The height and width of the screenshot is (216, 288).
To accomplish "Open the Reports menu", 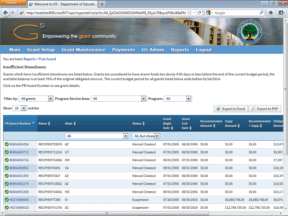I will coord(180,50).
